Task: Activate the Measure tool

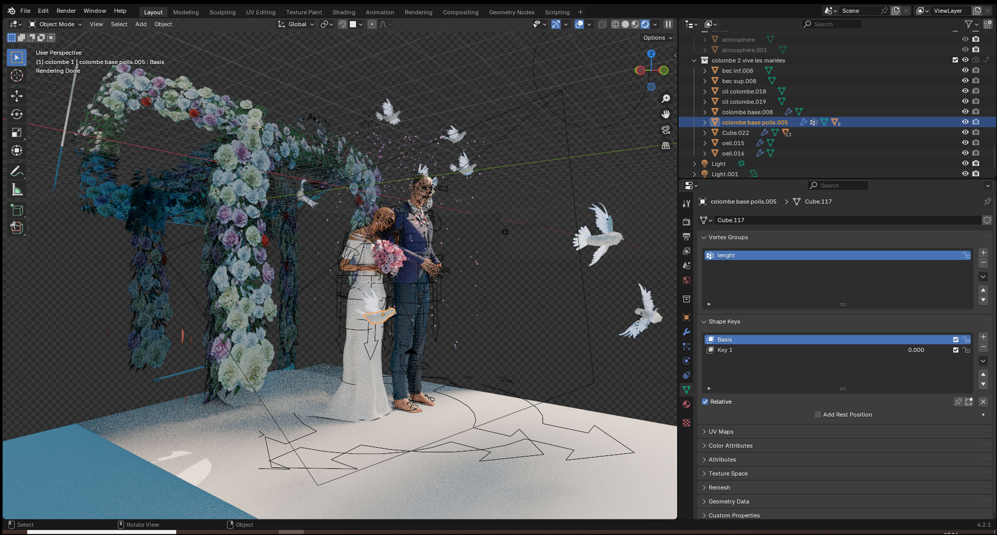Action: click(16, 190)
